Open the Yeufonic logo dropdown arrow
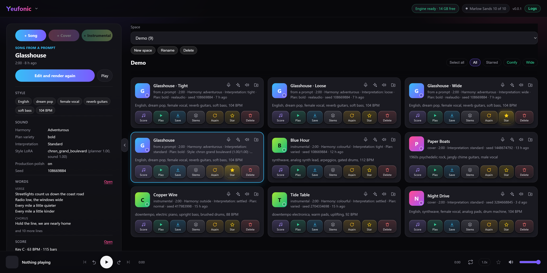The image size is (547, 273). pos(37,9)
